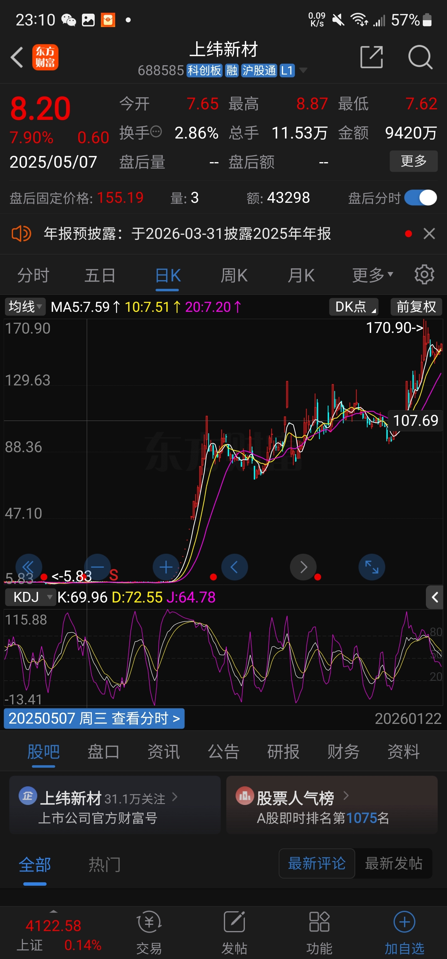Collapse the KDJ side panel arrow
The height and width of the screenshot is (959, 447).
click(x=434, y=598)
